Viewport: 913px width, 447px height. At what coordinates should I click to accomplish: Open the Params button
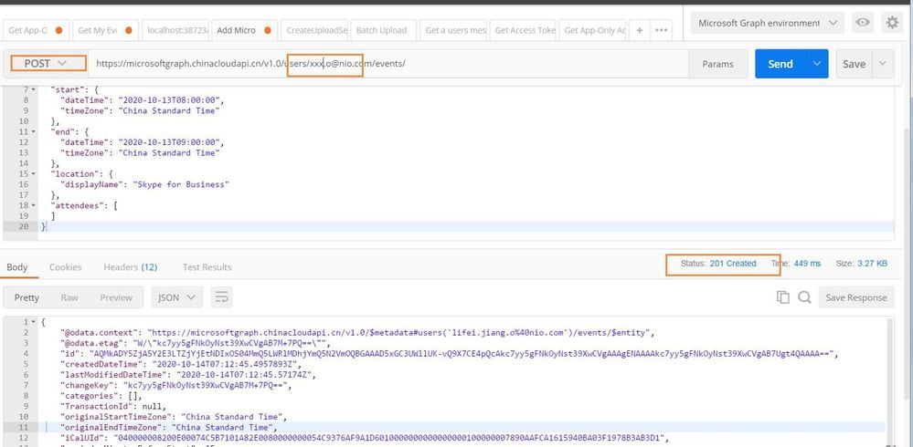718,64
